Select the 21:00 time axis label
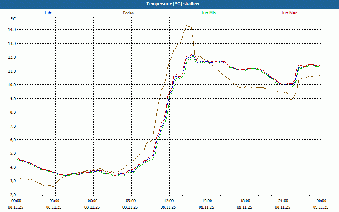339x212 pixels. click(x=283, y=201)
